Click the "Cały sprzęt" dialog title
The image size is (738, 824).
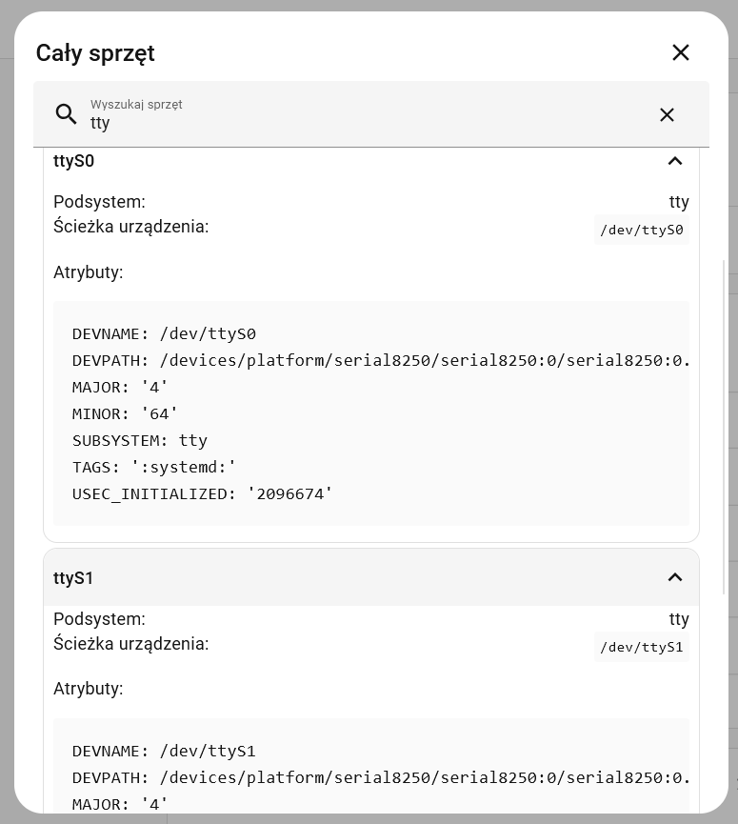coord(95,53)
